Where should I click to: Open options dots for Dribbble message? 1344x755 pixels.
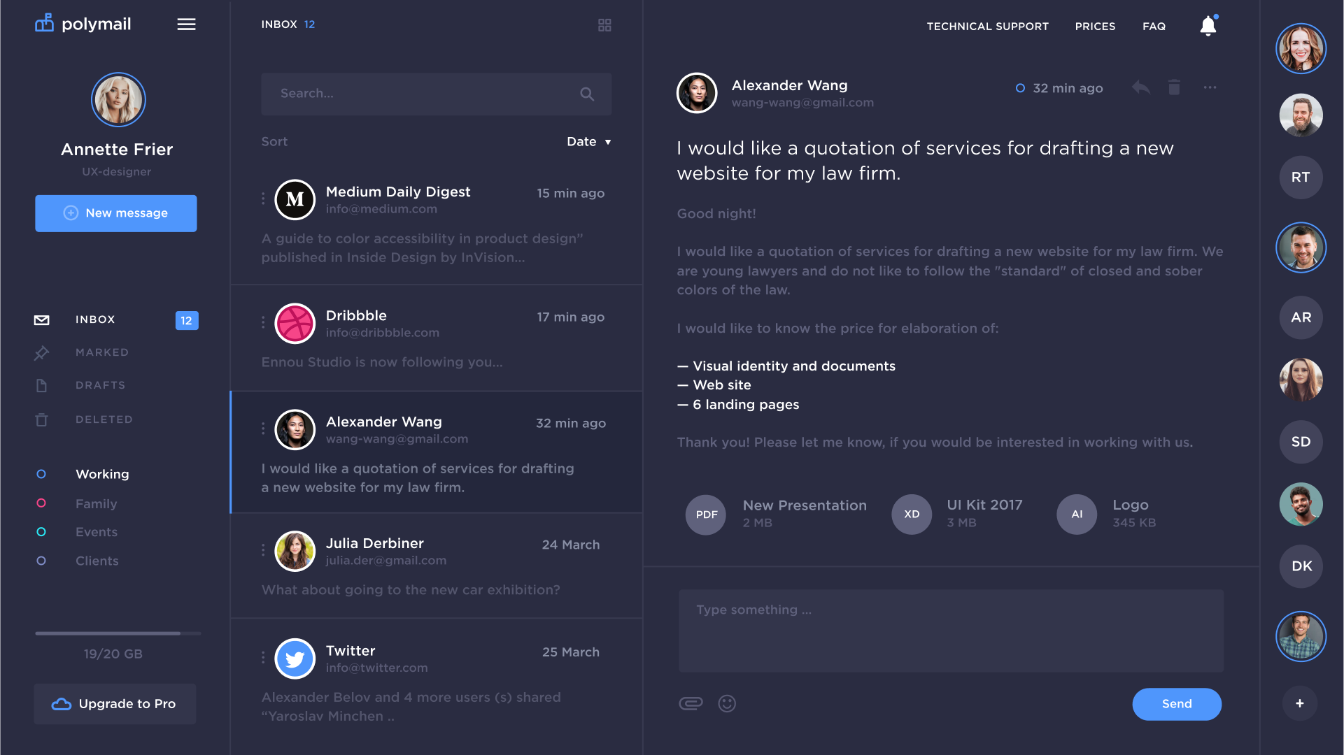(263, 322)
